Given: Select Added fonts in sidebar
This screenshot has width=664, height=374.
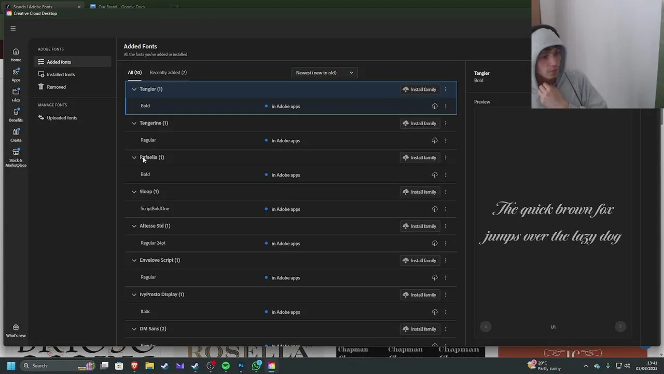Looking at the screenshot, I should (x=73, y=62).
